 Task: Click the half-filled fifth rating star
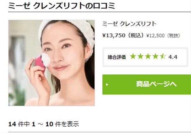click(163, 57)
